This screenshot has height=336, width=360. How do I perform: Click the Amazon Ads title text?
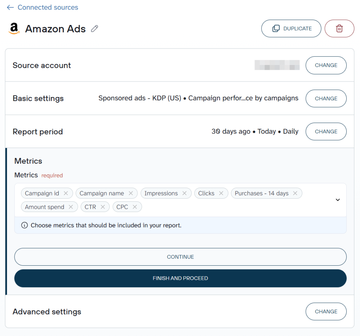pos(55,29)
